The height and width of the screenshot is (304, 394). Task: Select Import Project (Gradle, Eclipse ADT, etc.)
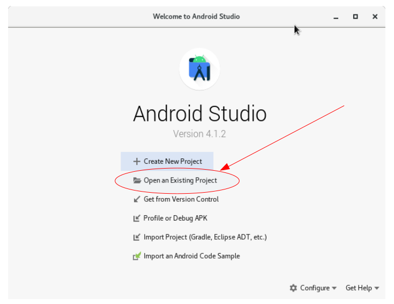[x=200, y=237]
